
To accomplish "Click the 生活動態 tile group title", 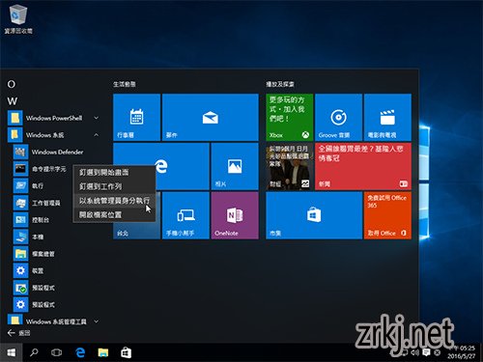I will coord(125,84).
